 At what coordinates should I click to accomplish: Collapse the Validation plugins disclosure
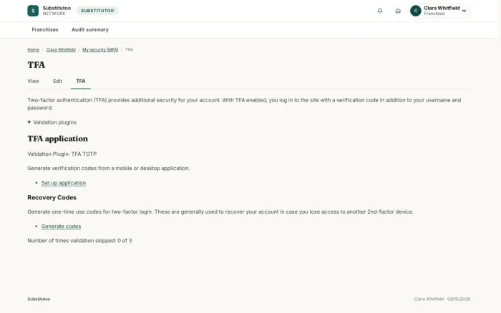52,122
